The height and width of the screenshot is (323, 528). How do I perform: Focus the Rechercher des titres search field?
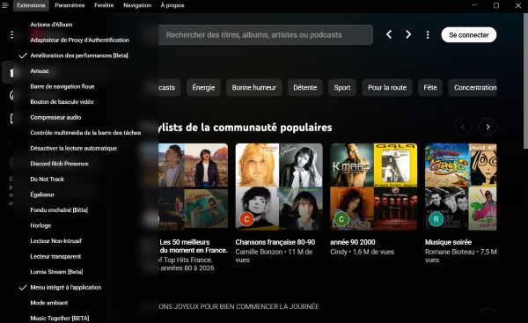point(266,34)
